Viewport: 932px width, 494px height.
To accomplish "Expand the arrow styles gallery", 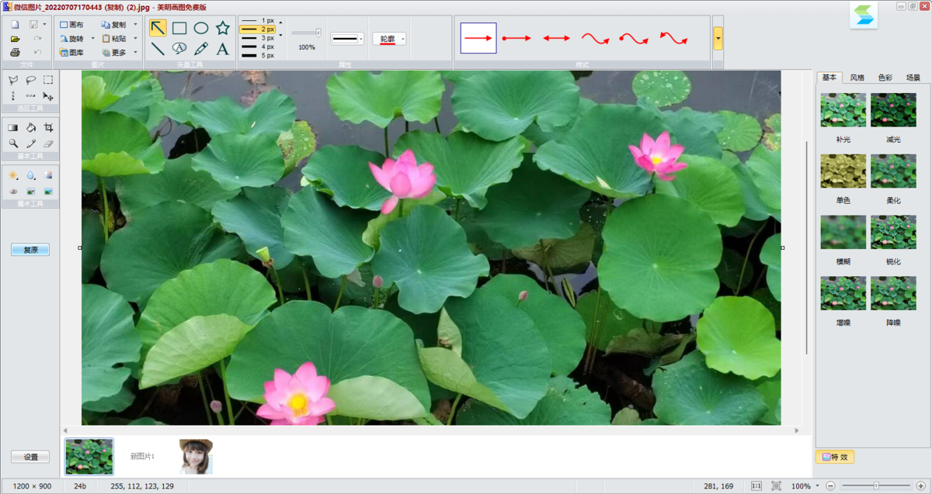I will [718, 37].
